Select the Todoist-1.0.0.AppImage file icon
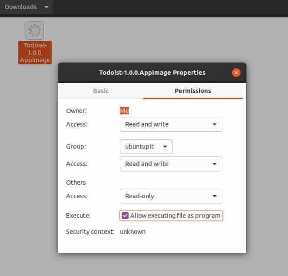Image resolution: width=288 pixels, height=276 pixels. tap(34, 30)
